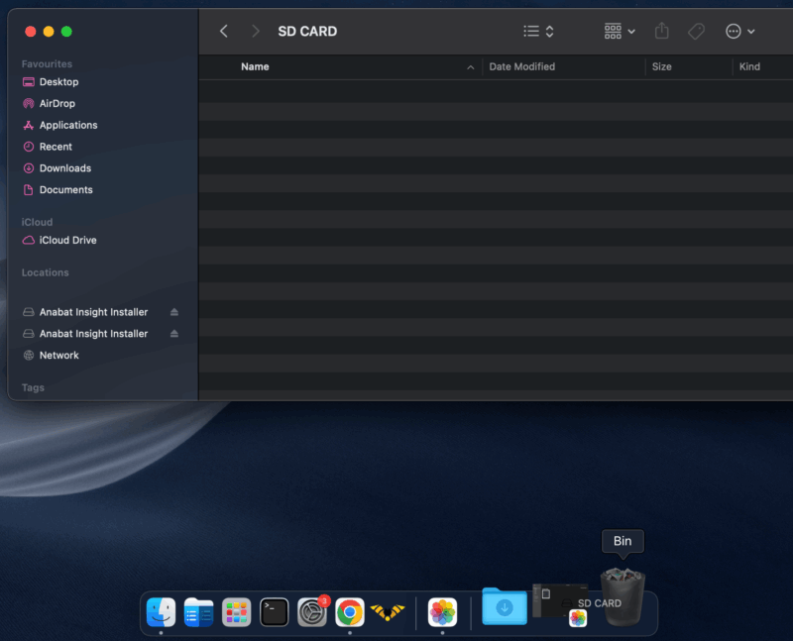The height and width of the screenshot is (641, 793).
Task: Click the back navigation arrow
Action: click(224, 32)
